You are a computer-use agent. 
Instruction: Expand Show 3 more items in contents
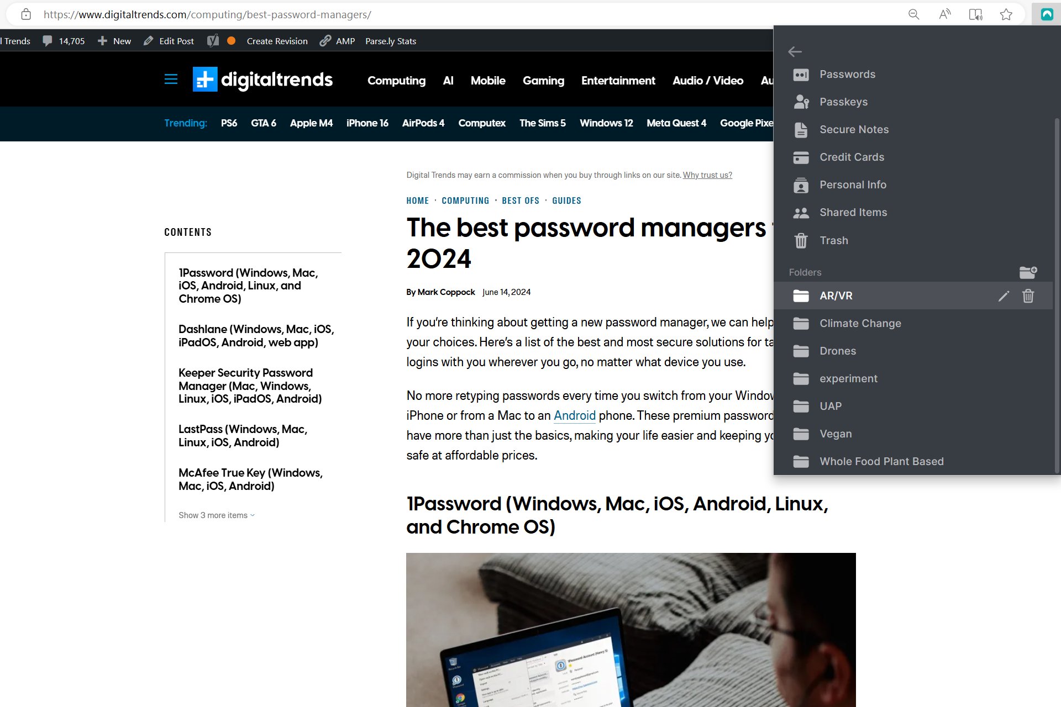tap(216, 514)
